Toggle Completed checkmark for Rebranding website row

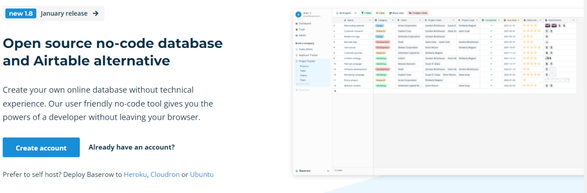[x=491, y=25]
